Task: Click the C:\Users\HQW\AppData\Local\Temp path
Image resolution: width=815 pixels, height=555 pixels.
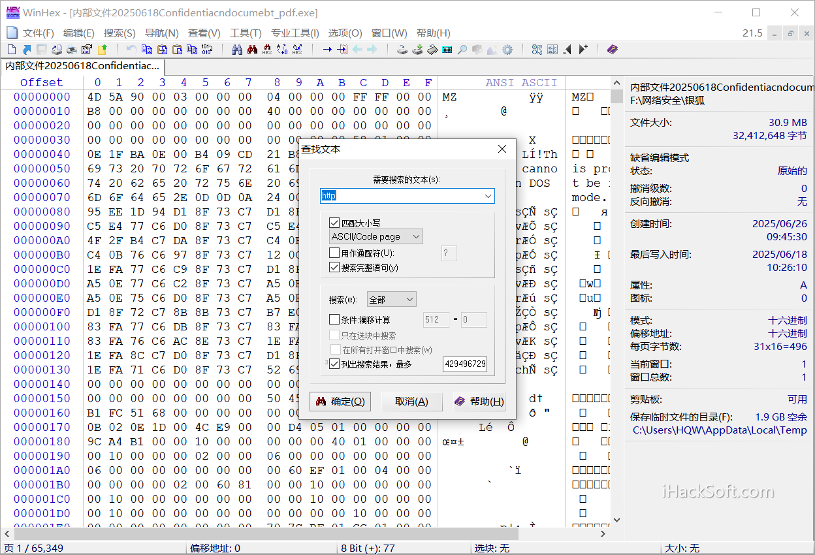Action: point(720,430)
